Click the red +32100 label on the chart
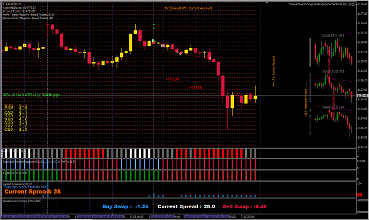This screenshot has height=220, width=369. tap(195, 88)
